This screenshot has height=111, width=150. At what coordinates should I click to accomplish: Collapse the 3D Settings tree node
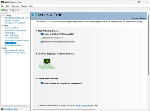[x=2, y=16]
